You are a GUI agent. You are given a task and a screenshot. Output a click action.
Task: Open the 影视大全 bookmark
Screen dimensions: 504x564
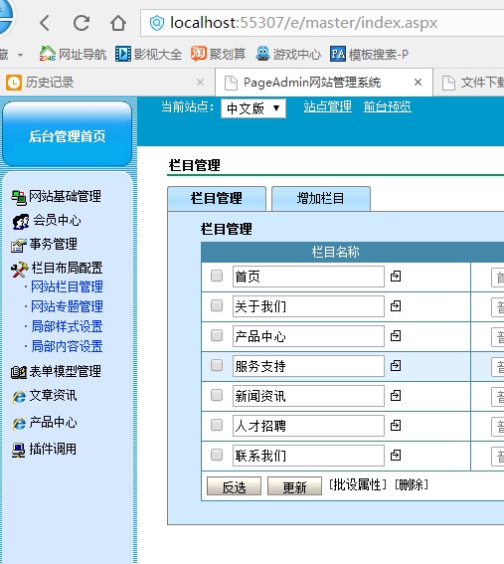click(x=148, y=55)
